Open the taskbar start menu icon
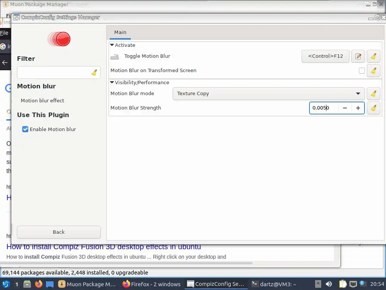 pyautogui.click(x=6, y=284)
